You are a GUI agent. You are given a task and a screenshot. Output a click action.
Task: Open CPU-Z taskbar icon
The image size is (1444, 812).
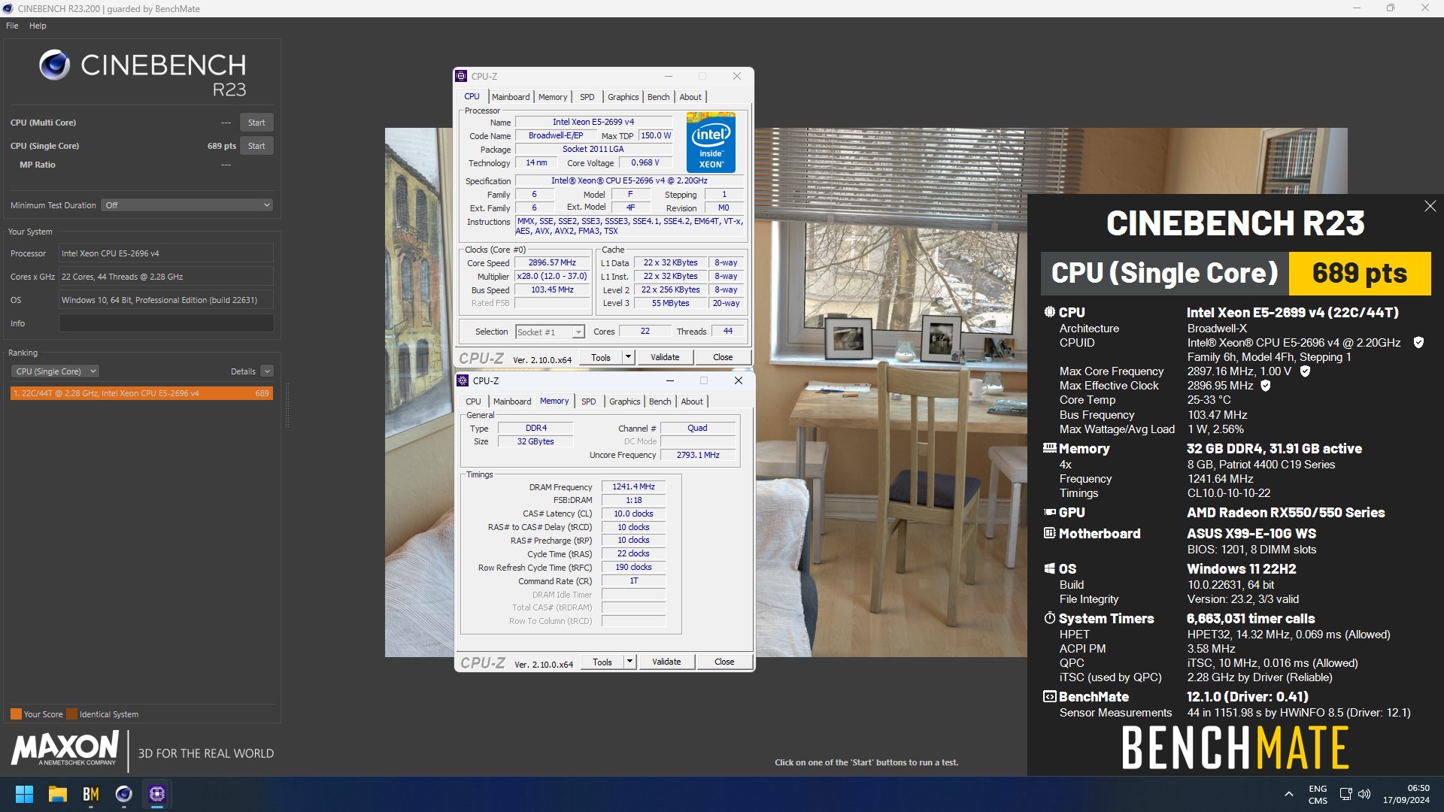coord(157,794)
